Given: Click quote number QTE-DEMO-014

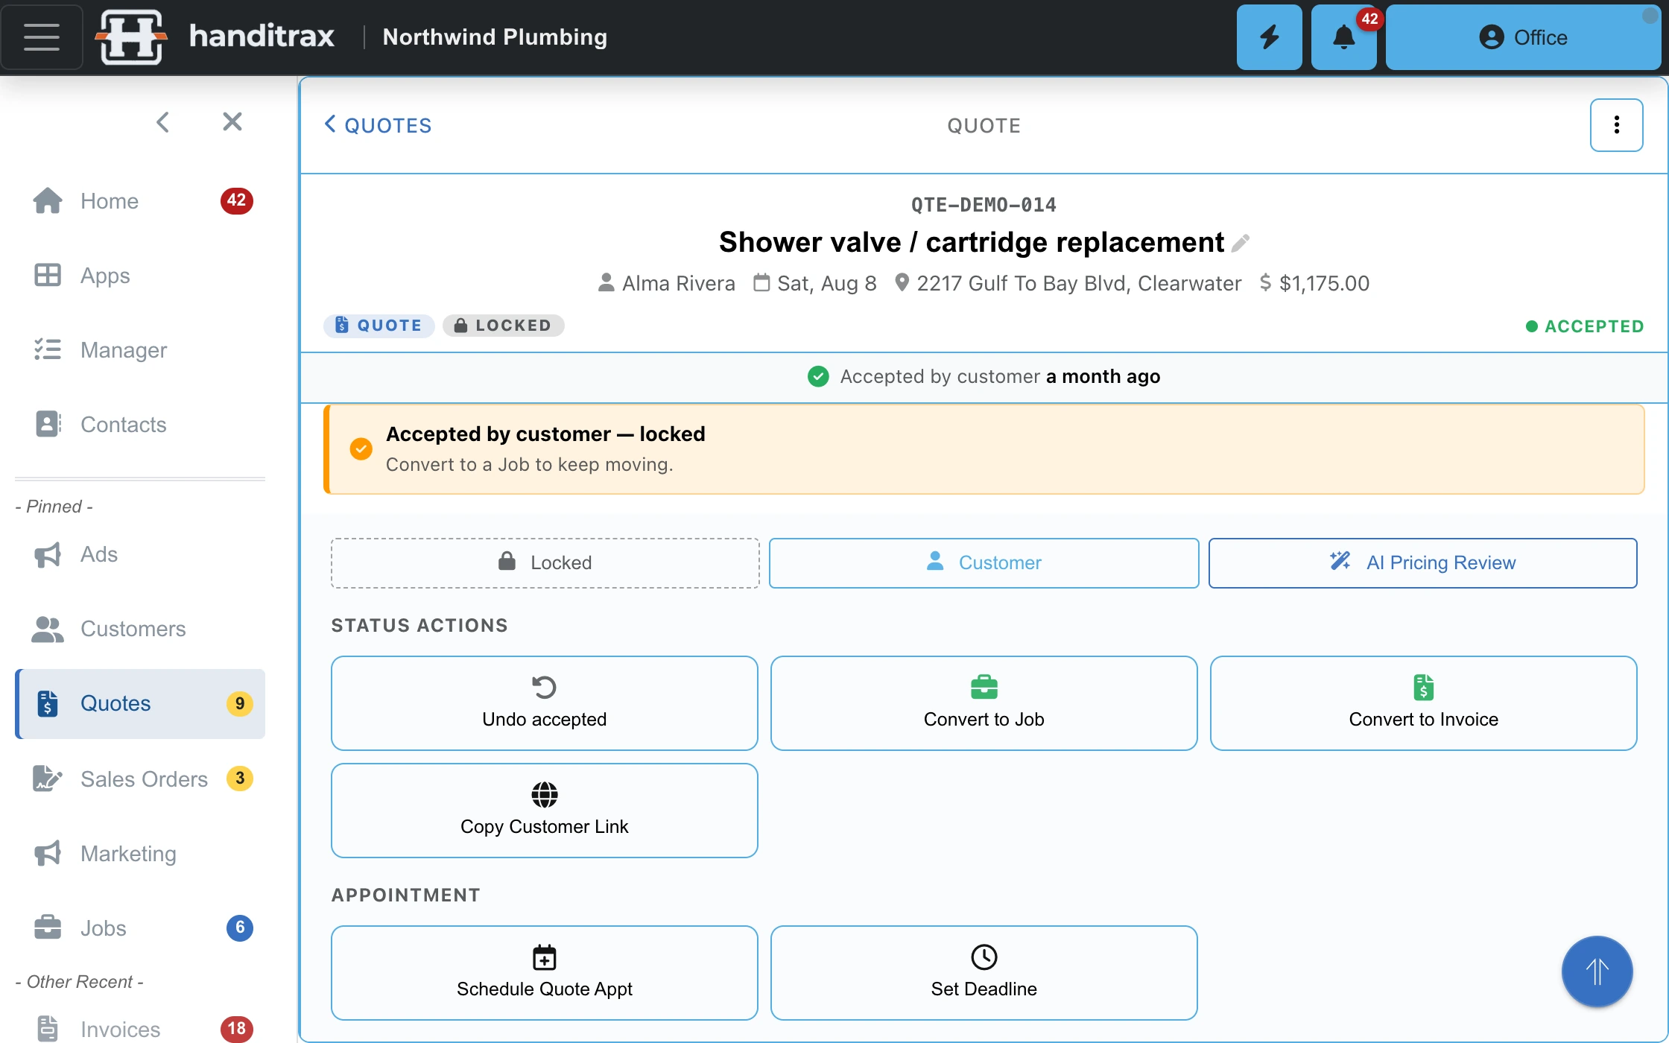Looking at the screenshot, I should pos(984,205).
